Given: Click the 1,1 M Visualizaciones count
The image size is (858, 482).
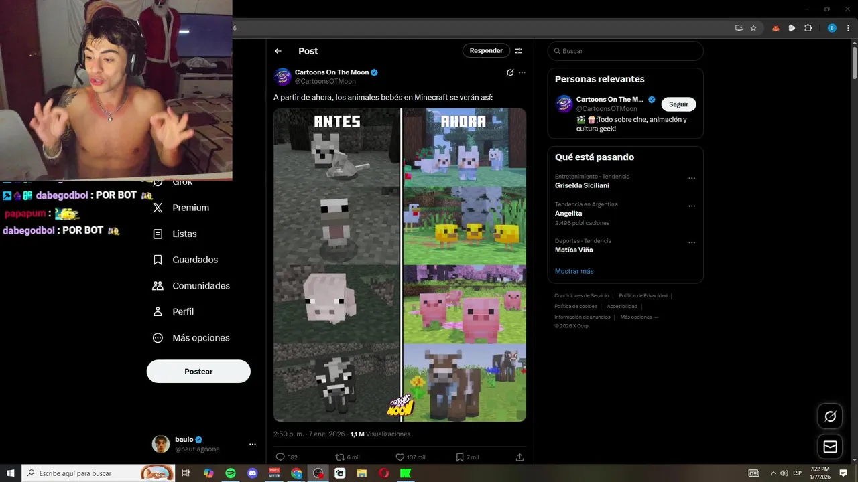Looking at the screenshot, I should 380,434.
